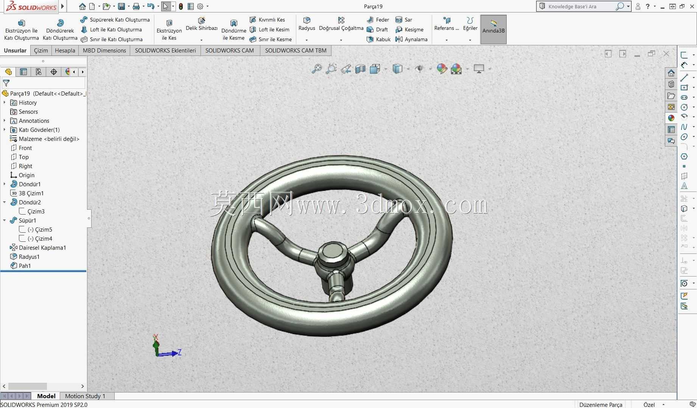The image size is (697, 408).
Task: Switch to the Çizim tab
Action: pos(41,50)
